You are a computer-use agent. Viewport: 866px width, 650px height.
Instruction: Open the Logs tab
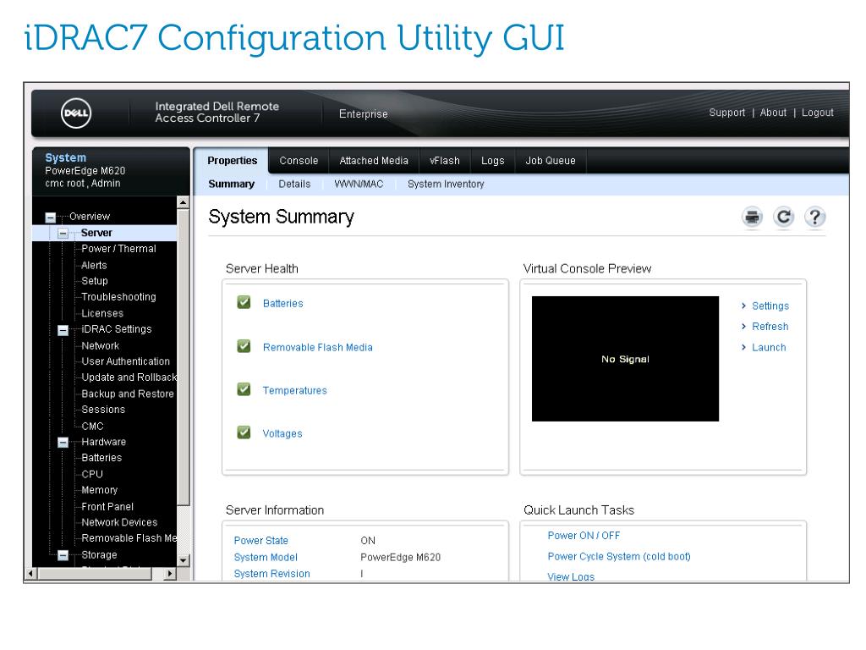(493, 161)
